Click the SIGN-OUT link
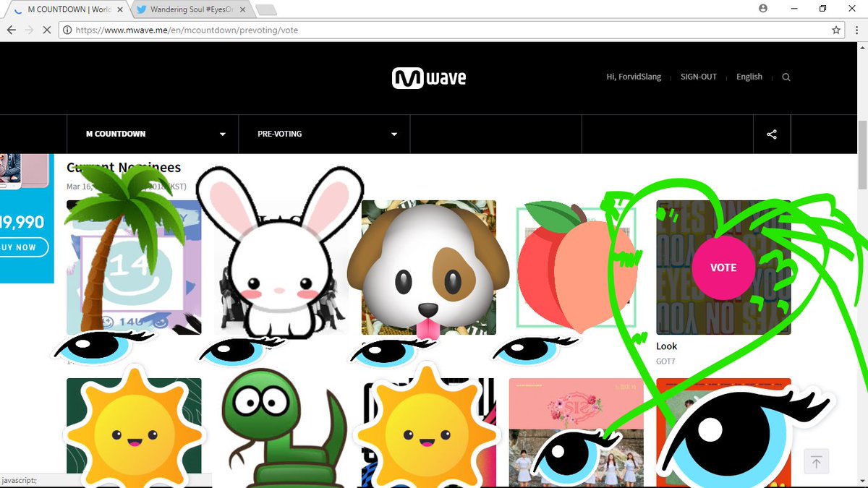868x488 pixels. [x=699, y=77]
